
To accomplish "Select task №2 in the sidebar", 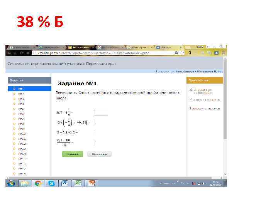I will (21, 94).
